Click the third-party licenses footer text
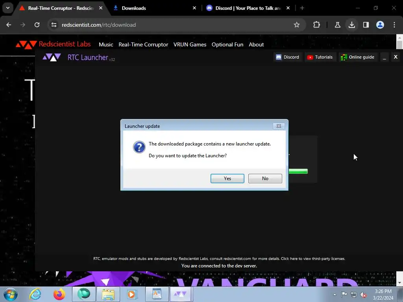 coord(313,259)
